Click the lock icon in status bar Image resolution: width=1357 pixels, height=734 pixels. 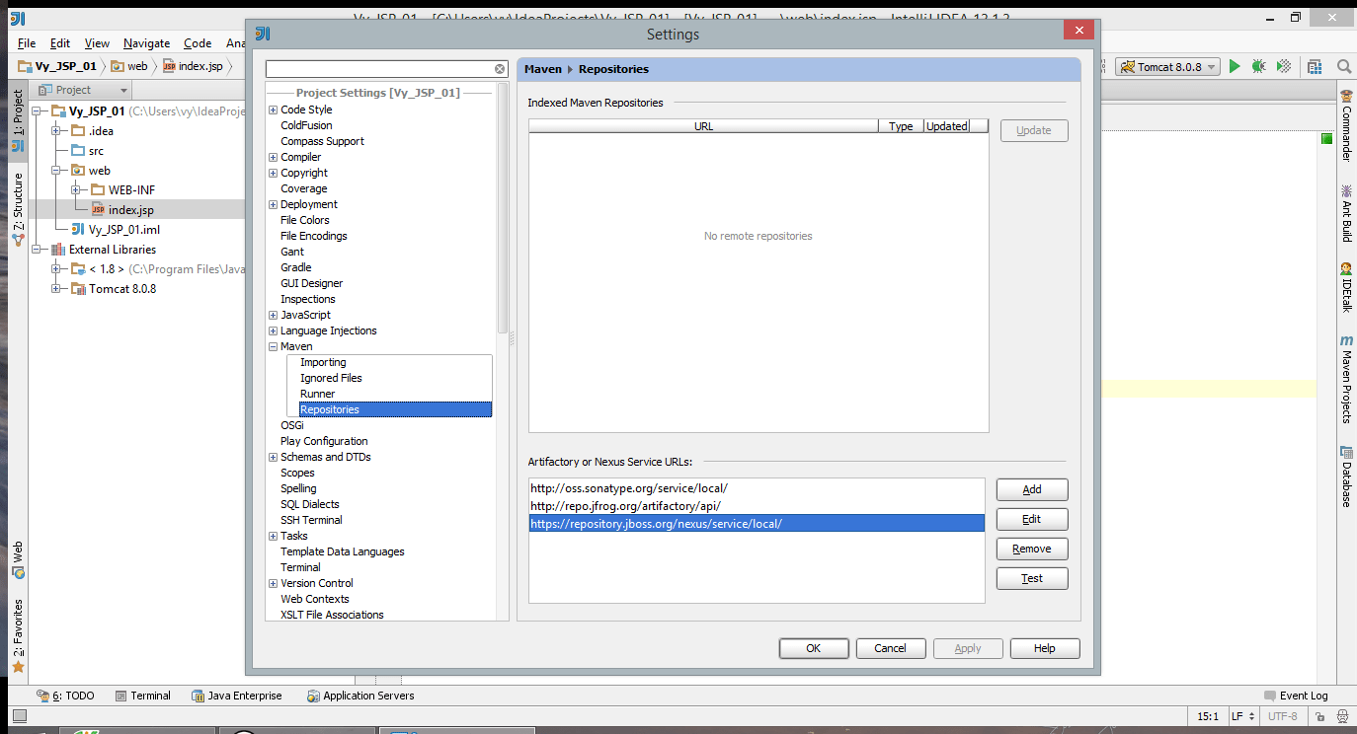point(1321,716)
